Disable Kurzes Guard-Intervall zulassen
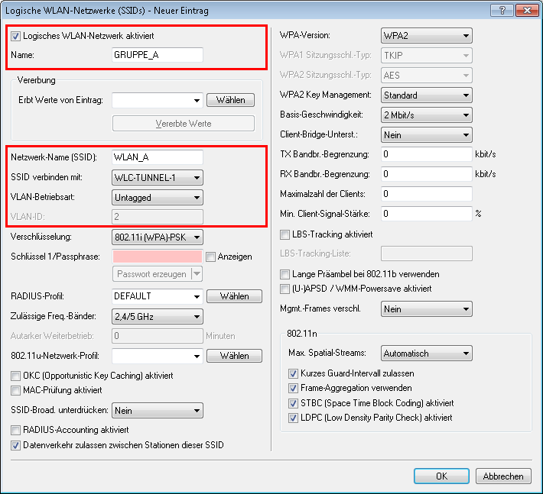This screenshot has width=543, height=494. point(293,373)
